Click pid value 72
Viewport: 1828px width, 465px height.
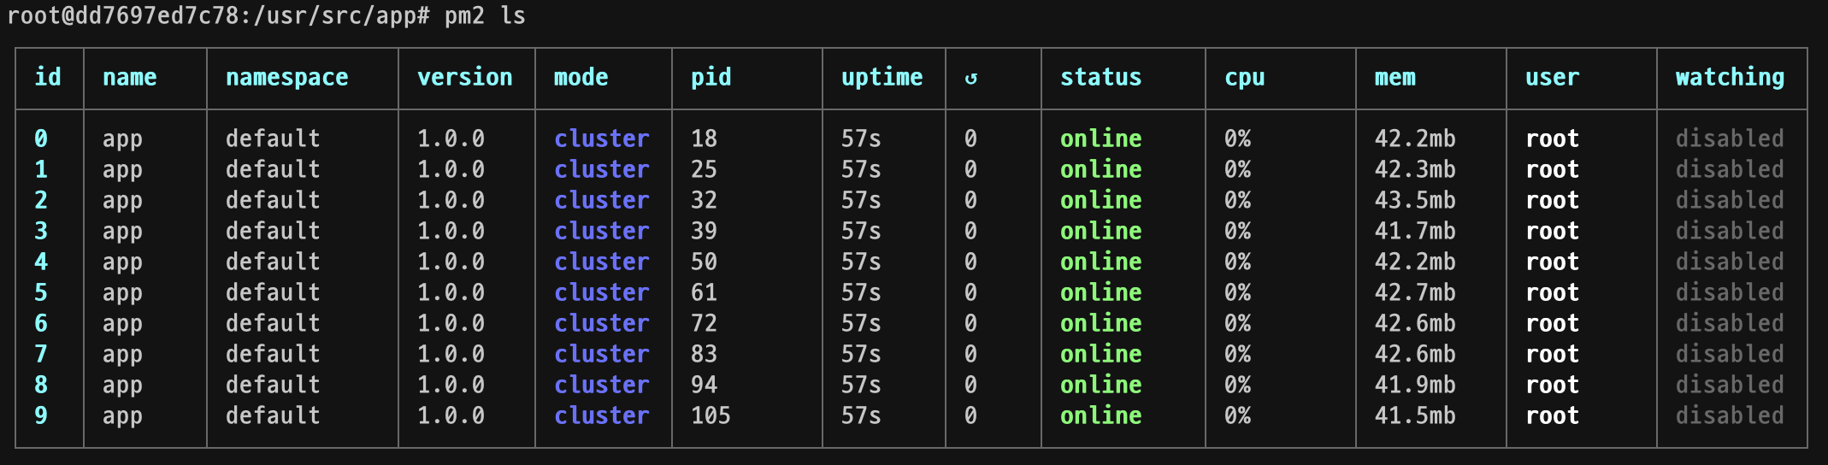point(705,323)
